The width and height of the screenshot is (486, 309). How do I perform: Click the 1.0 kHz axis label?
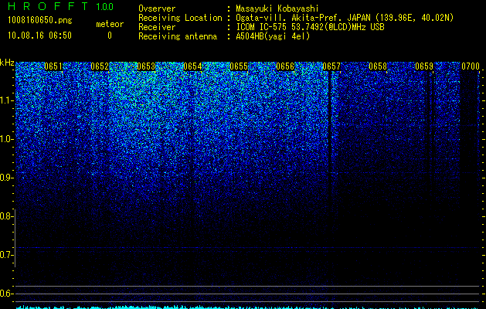6,139
